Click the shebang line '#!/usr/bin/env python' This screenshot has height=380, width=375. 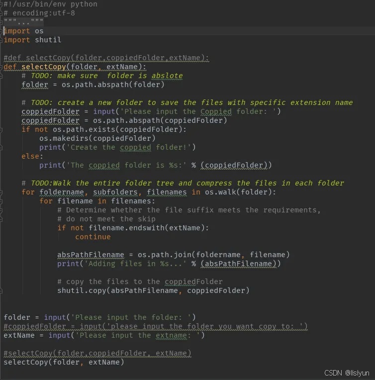coord(50,4)
